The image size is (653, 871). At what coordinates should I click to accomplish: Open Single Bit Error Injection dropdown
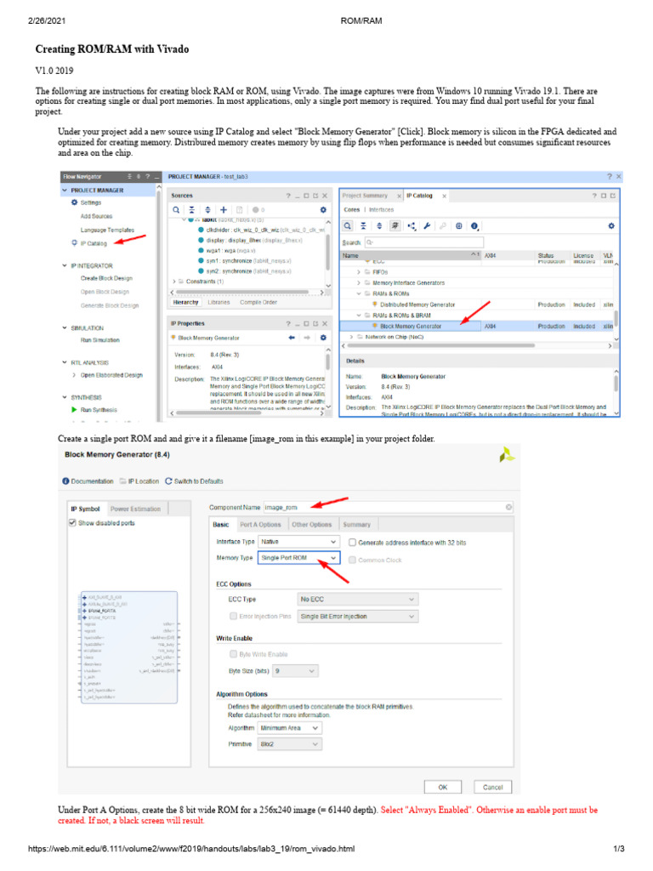[358, 617]
